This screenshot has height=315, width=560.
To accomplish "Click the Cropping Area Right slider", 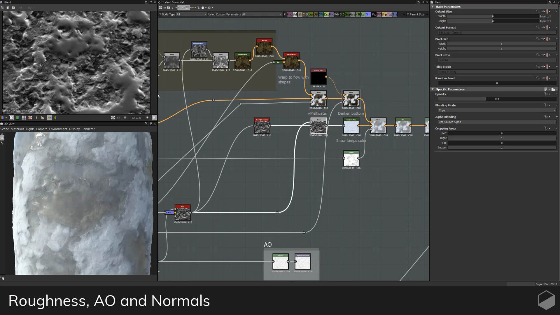I will pyautogui.click(x=502, y=138).
